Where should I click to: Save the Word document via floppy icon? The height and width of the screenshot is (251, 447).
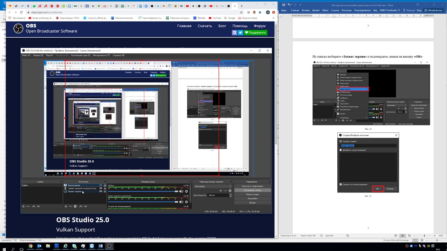click(x=284, y=5)
